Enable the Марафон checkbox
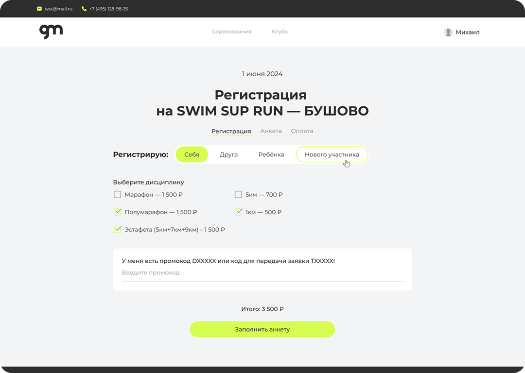The image size is (525, 373). (x=117, y=195)
